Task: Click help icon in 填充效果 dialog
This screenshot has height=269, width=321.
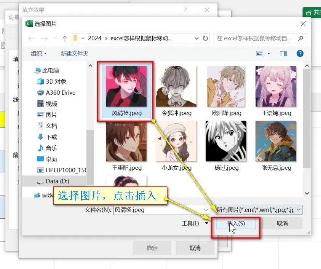Action: pyautogui.click(x=185, y=10)
